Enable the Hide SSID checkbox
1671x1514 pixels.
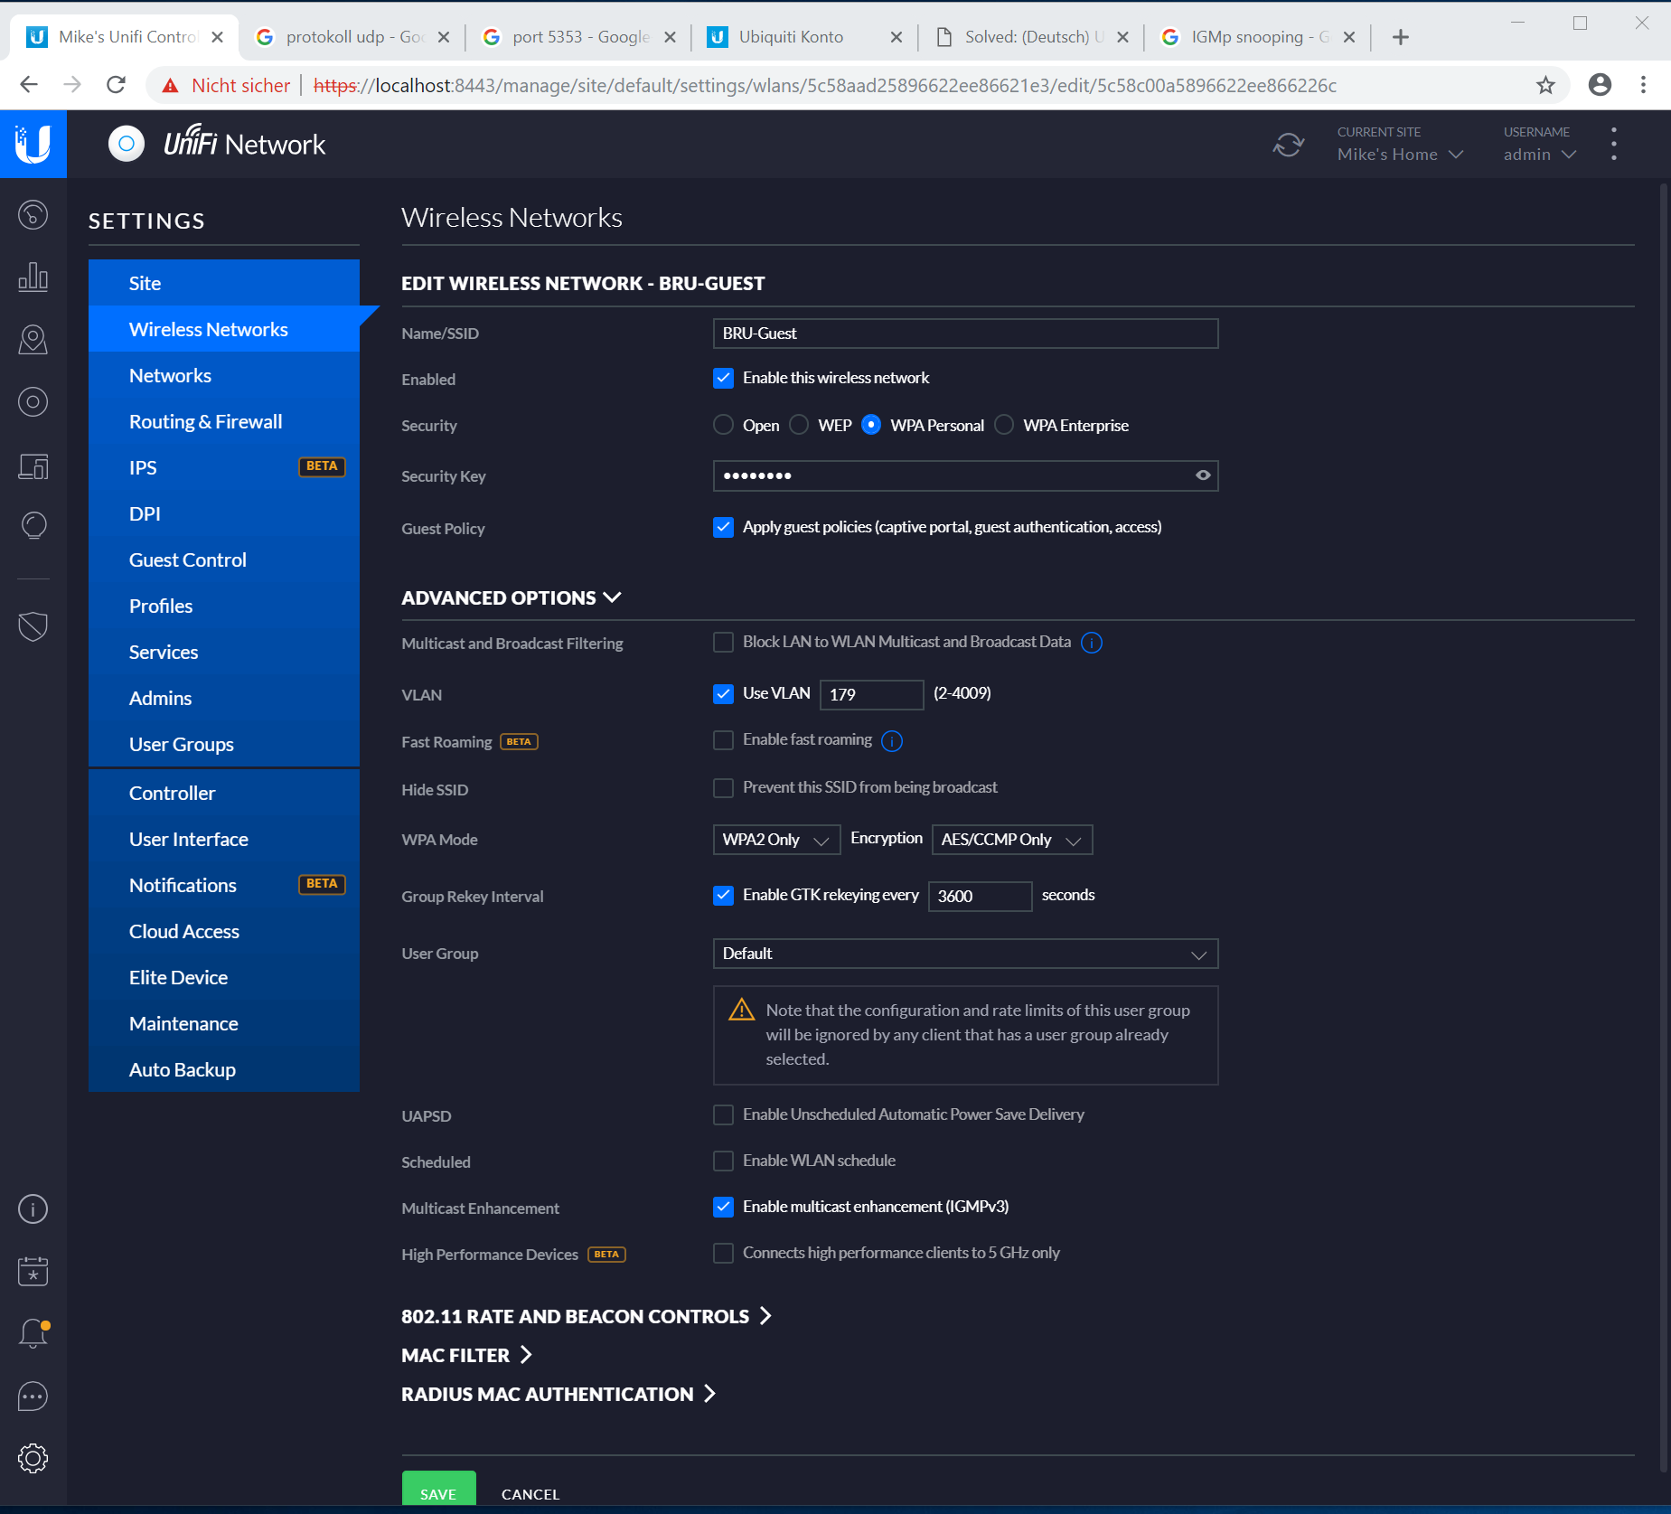click(x=723, y=788)
